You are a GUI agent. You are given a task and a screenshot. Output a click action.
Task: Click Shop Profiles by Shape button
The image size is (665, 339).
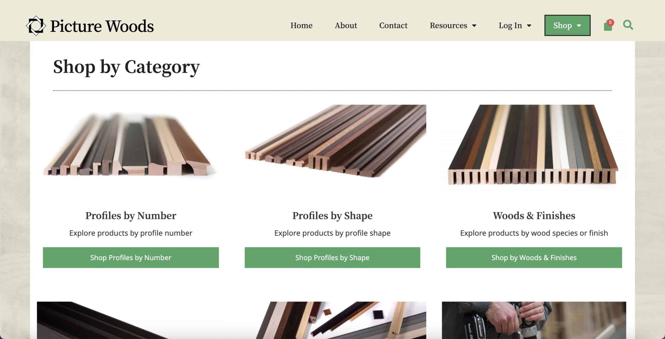pyautogui.click(x=332, y=257)
